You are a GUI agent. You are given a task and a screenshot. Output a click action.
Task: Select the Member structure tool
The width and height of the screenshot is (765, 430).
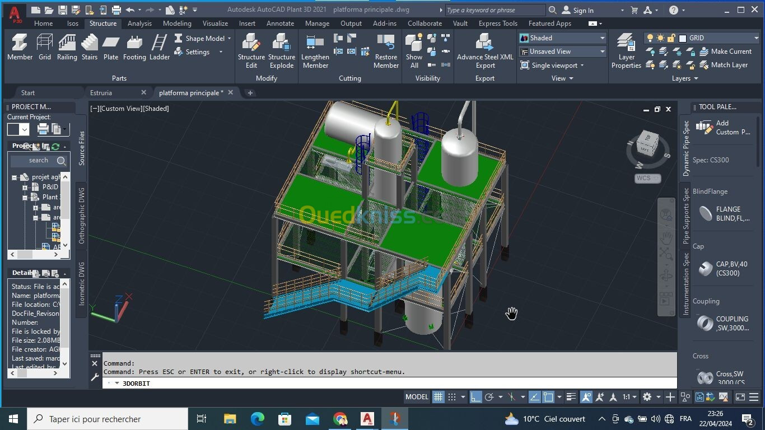click(20, 47)
